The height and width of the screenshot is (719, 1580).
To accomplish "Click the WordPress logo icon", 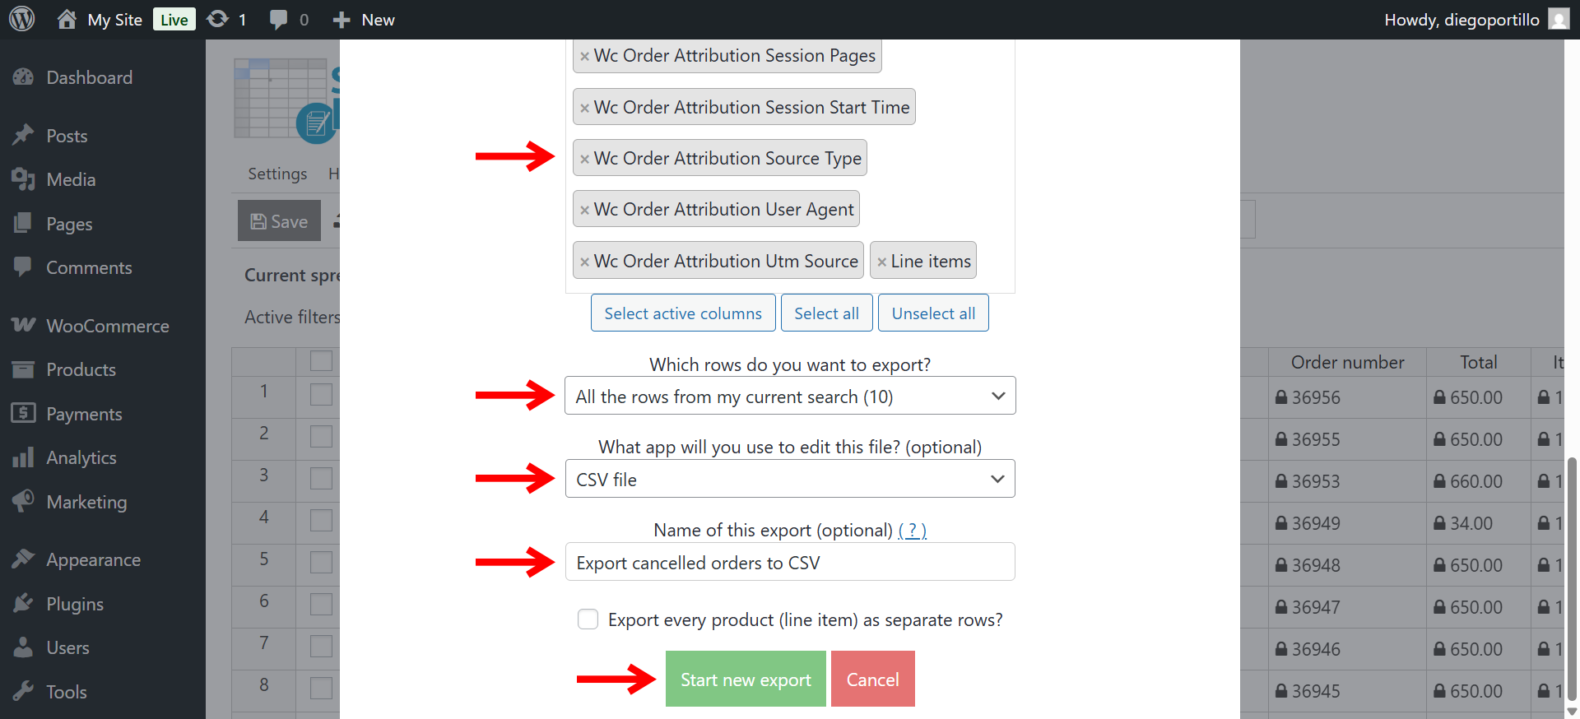I will click(22, 19).
